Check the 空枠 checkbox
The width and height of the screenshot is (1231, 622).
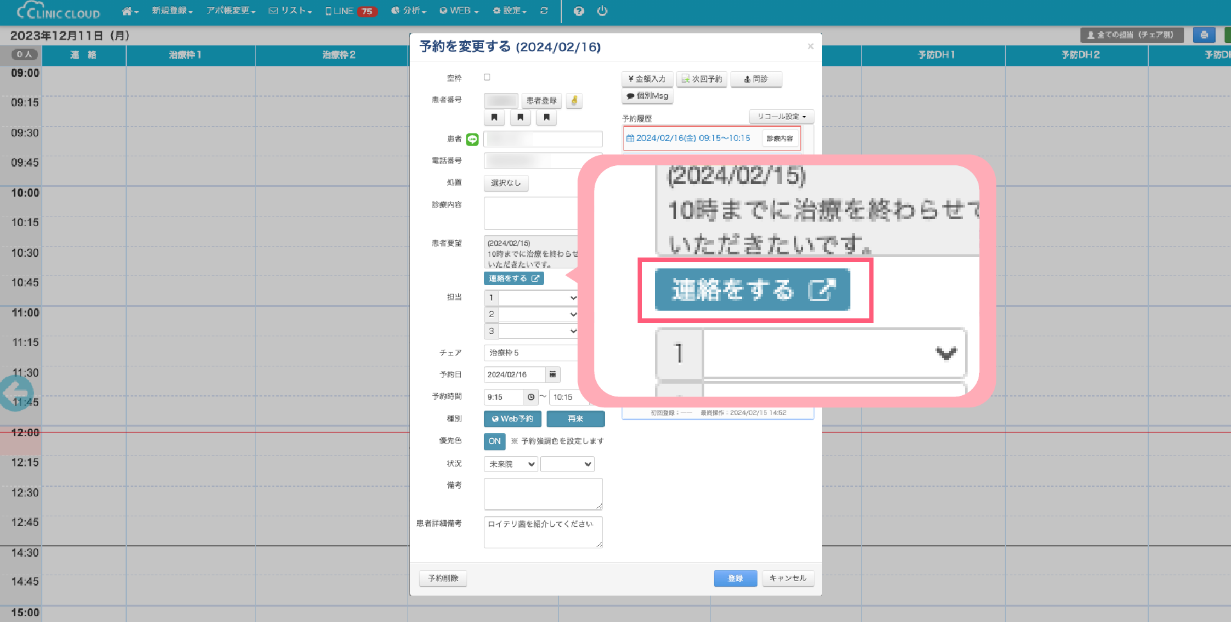point(487,78)
